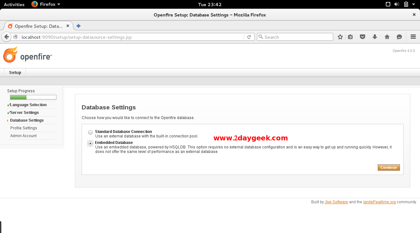The width and height of the screenshot is (420, 233).
Task: Select the Openfire Setup browser tab
Action: [x=39, y=26]
